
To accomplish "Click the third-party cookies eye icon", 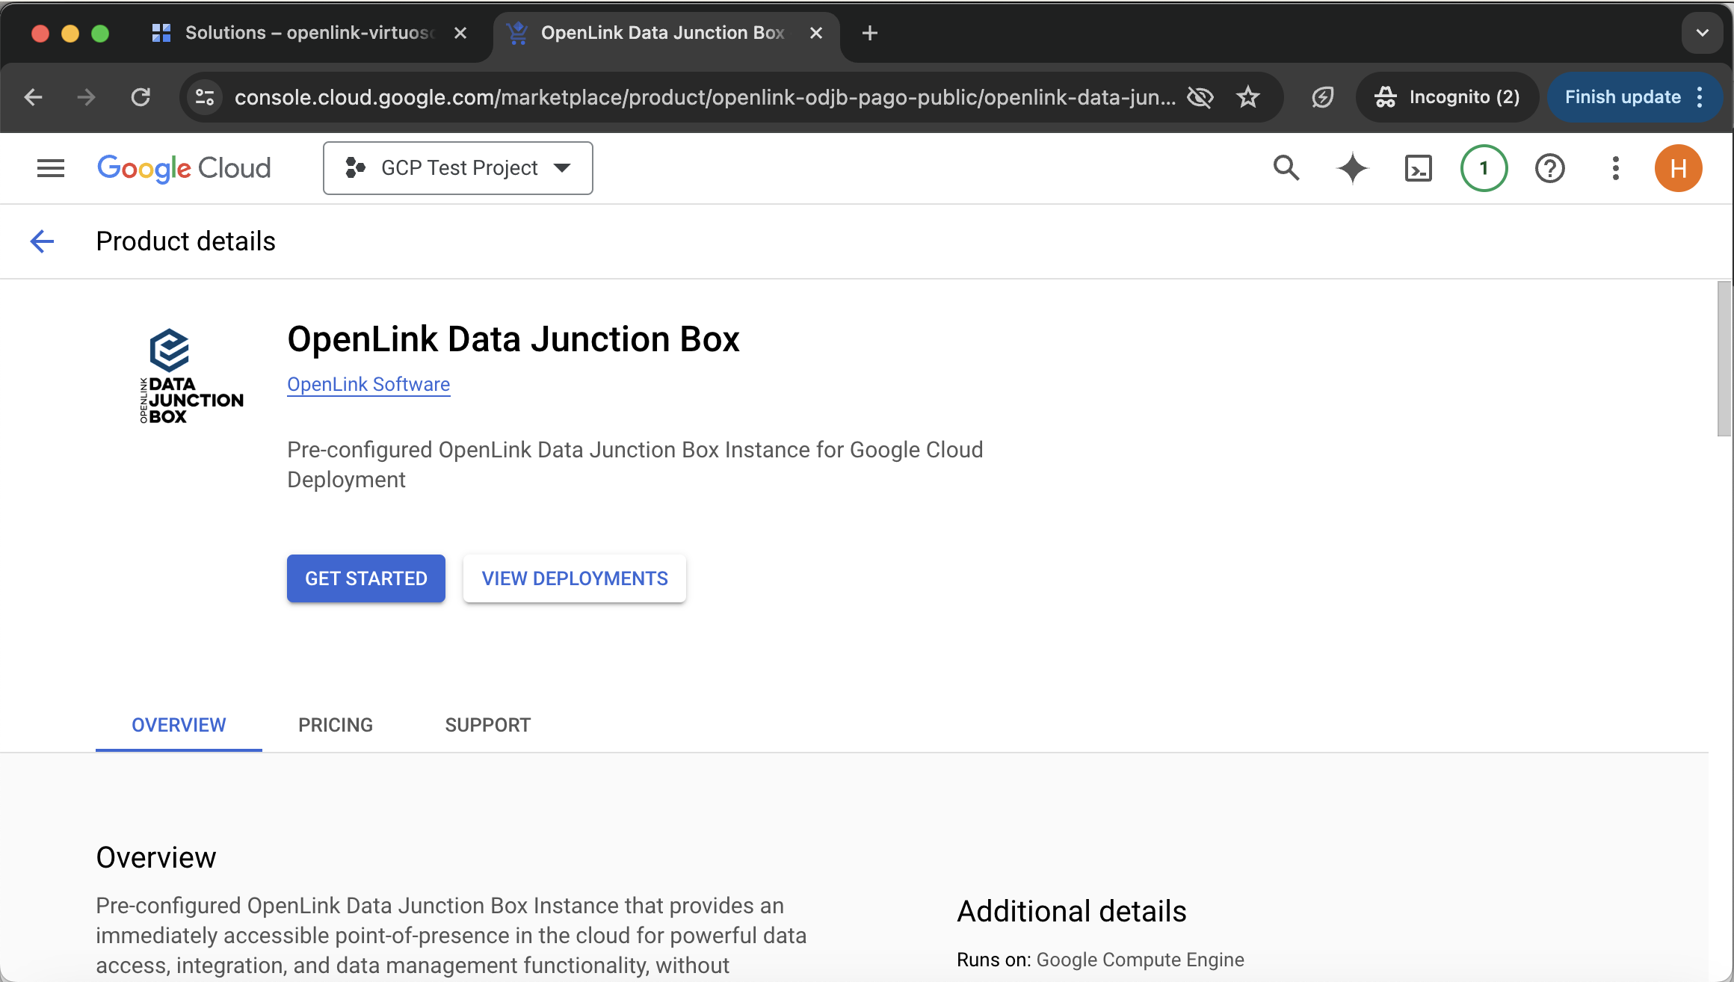I will point(1200,97).
